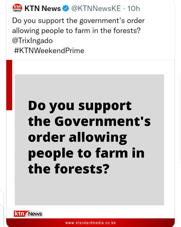
Task: Click "people to farm in" headline line
Action: point(86,153)
